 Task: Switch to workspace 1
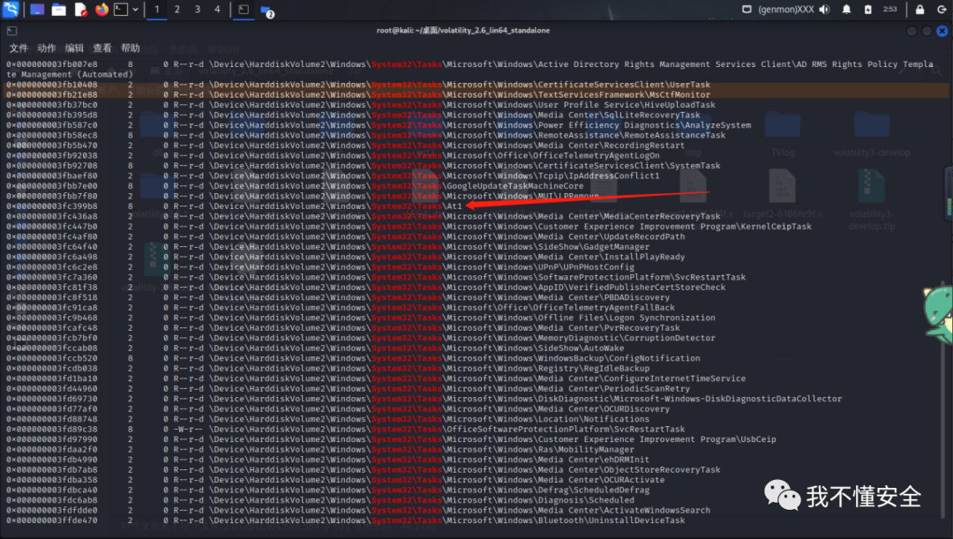[157, 10]
